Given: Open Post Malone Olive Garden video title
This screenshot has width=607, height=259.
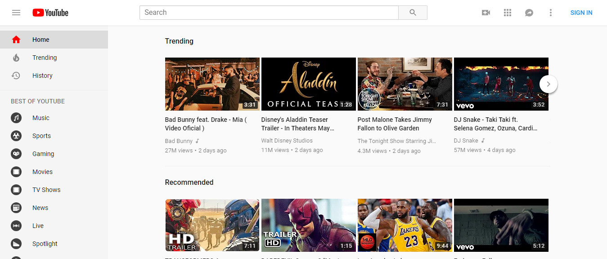Looking at the screenshot, I should [x=394, y=124].
